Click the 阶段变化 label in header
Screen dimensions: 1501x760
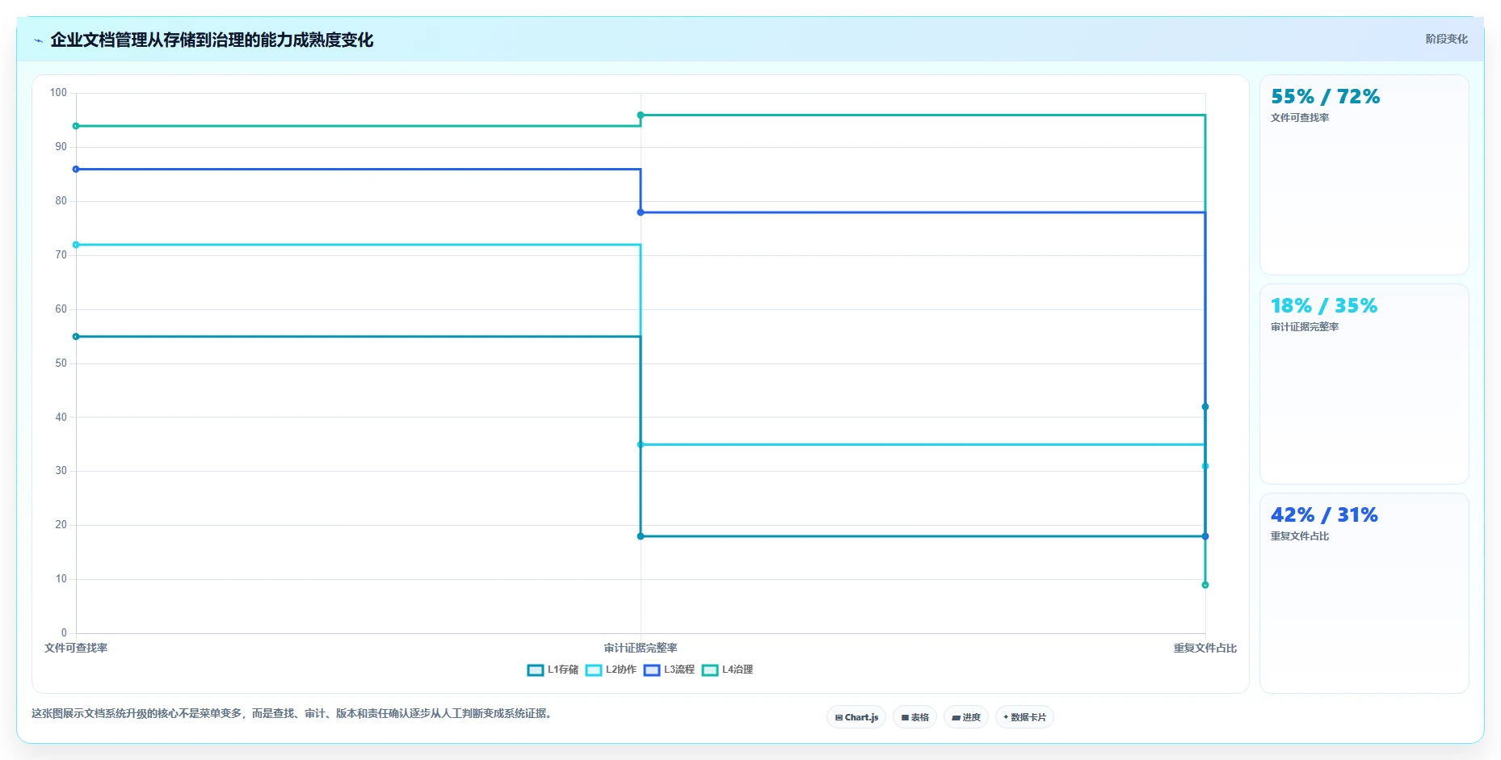tap(1446, 39)
